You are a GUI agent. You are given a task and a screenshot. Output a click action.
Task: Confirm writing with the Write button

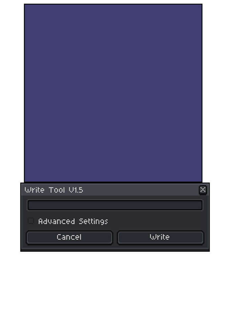(x=160, y=237)
